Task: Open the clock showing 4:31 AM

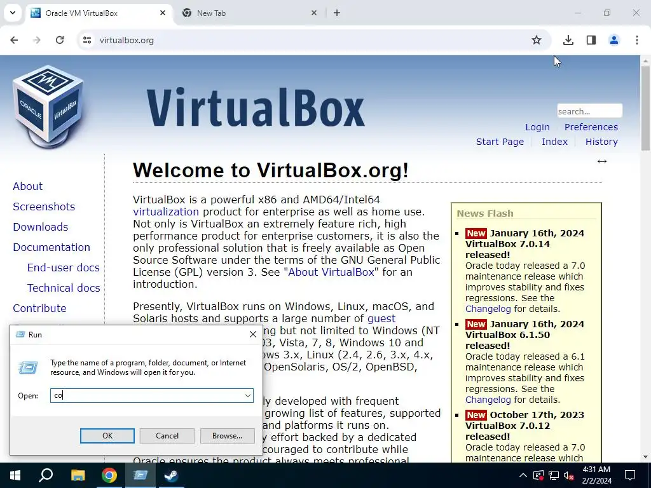Action: click(596, 475)
